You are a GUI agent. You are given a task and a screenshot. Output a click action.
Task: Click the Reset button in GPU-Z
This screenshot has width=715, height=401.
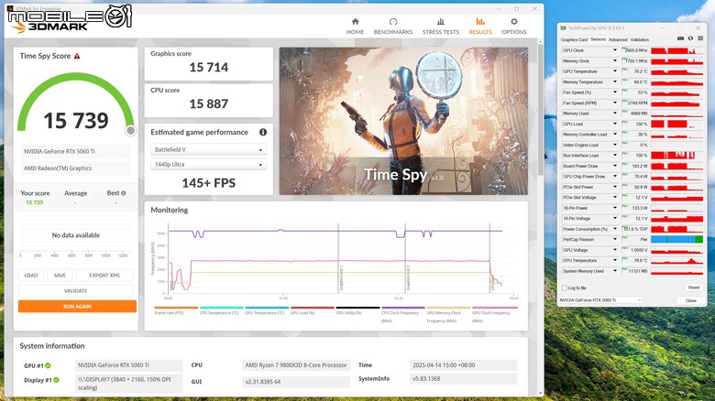coord(694,287)
